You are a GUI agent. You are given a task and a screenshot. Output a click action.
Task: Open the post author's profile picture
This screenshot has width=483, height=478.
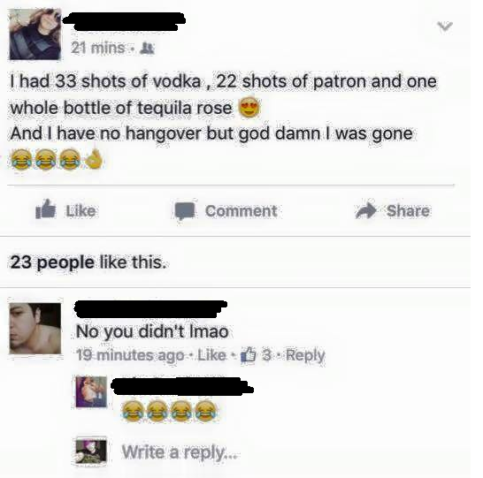[x=34, y=34]
